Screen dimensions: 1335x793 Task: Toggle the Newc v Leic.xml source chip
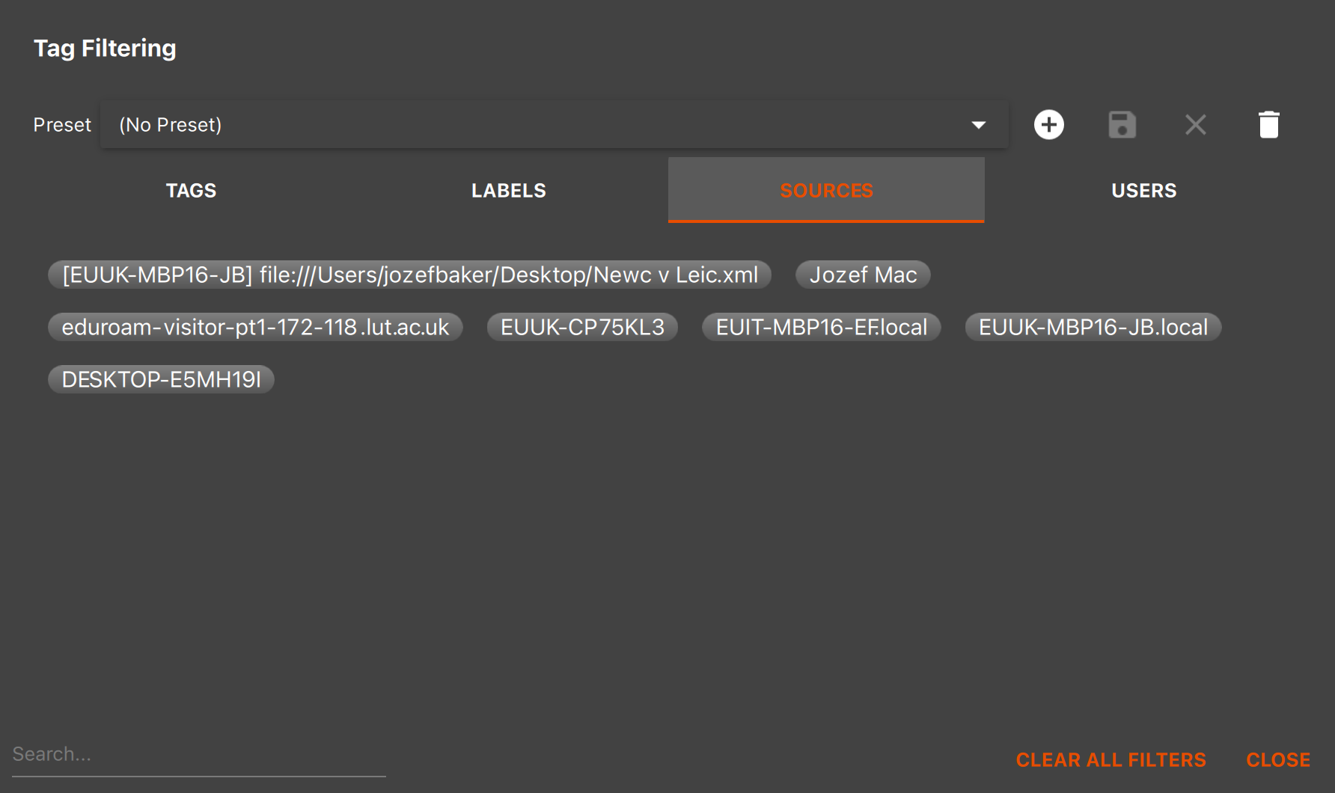tap(409, 275)
